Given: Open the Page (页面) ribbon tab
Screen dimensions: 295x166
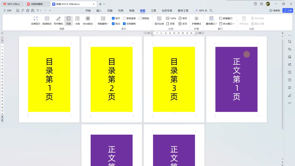Looking at the screenshot, I should [110, 10].
